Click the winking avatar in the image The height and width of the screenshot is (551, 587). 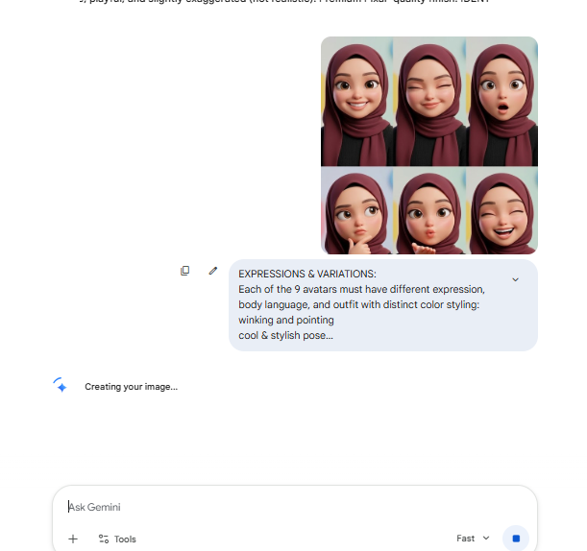pyautogui.click(x=429, y=101)
